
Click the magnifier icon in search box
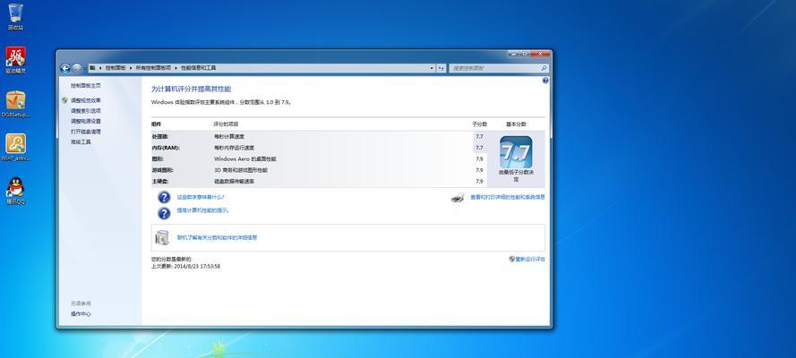pyautogui.click(x=544, y=68)
